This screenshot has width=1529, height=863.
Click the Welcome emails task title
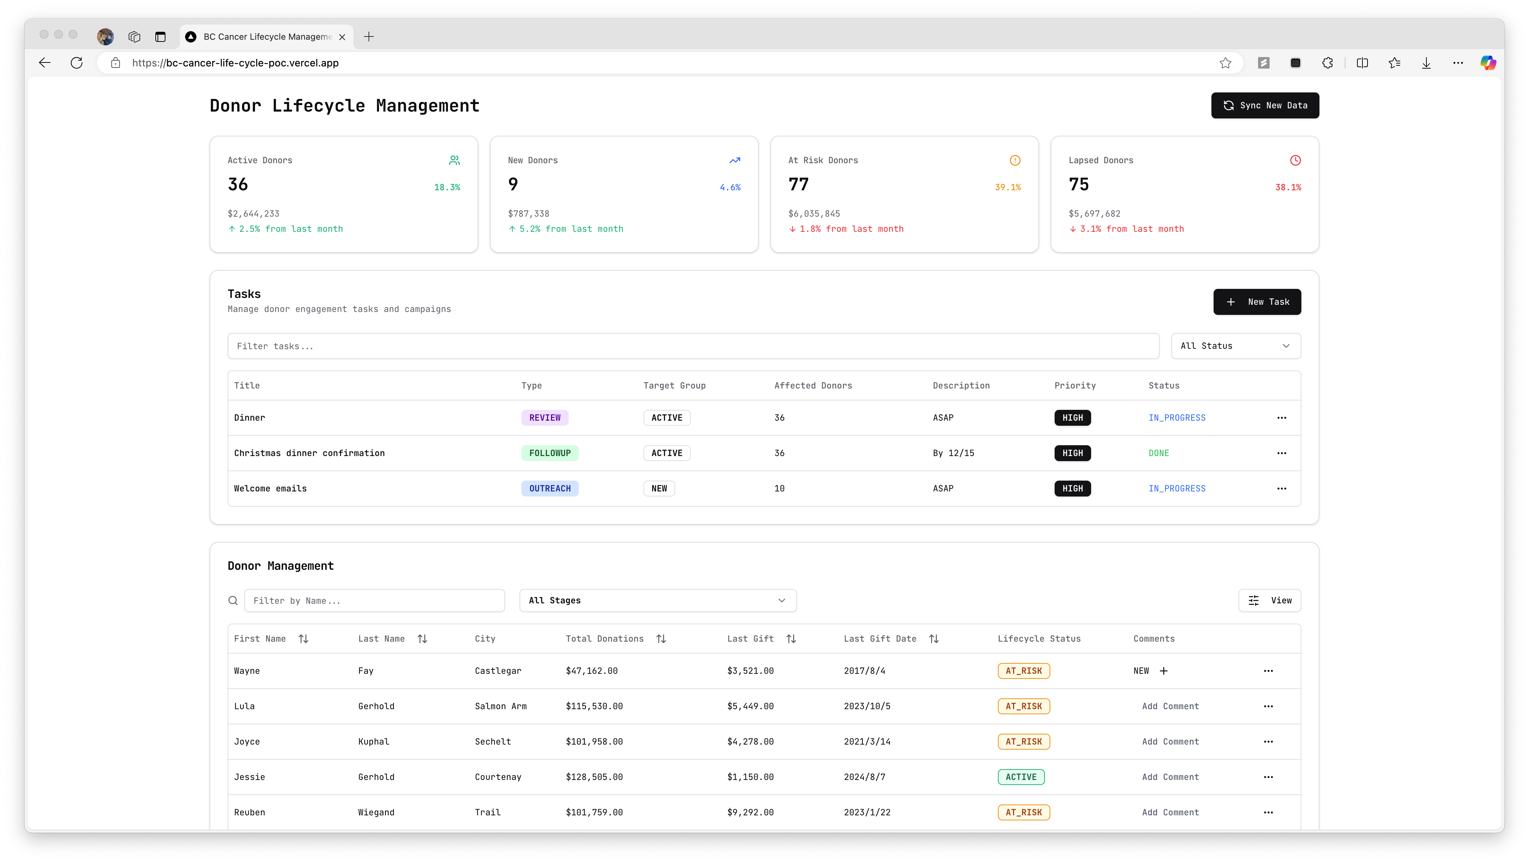270,489
